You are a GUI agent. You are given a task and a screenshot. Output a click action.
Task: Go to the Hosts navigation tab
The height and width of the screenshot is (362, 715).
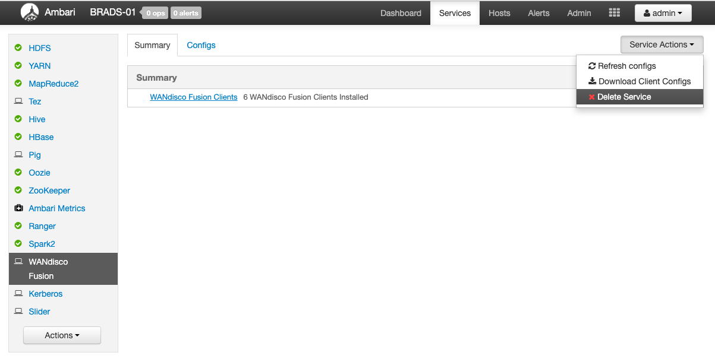(x=499, y=13)
